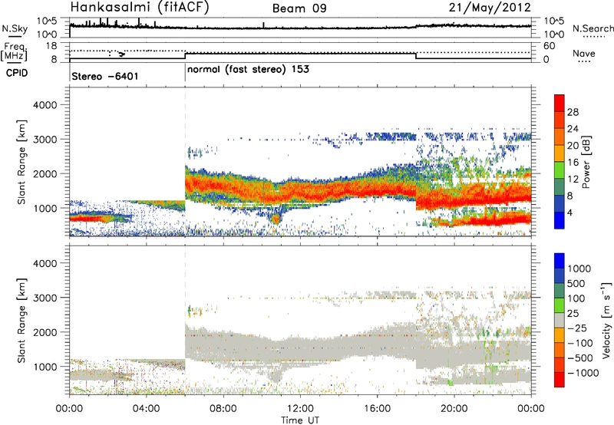Click the 'Velocity [m s-1]' colorbar label
614x425 pixels.
(606, 320)
